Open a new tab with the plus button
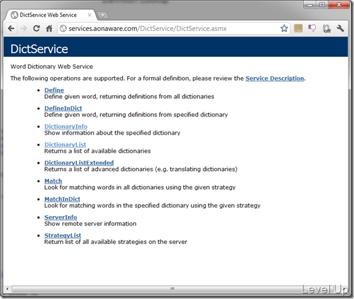This screenshot has width=354, height=299. [x=103, y=15]
